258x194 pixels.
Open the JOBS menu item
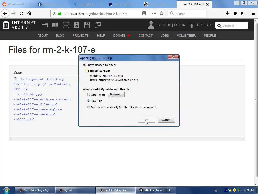(x=165, y=35)
